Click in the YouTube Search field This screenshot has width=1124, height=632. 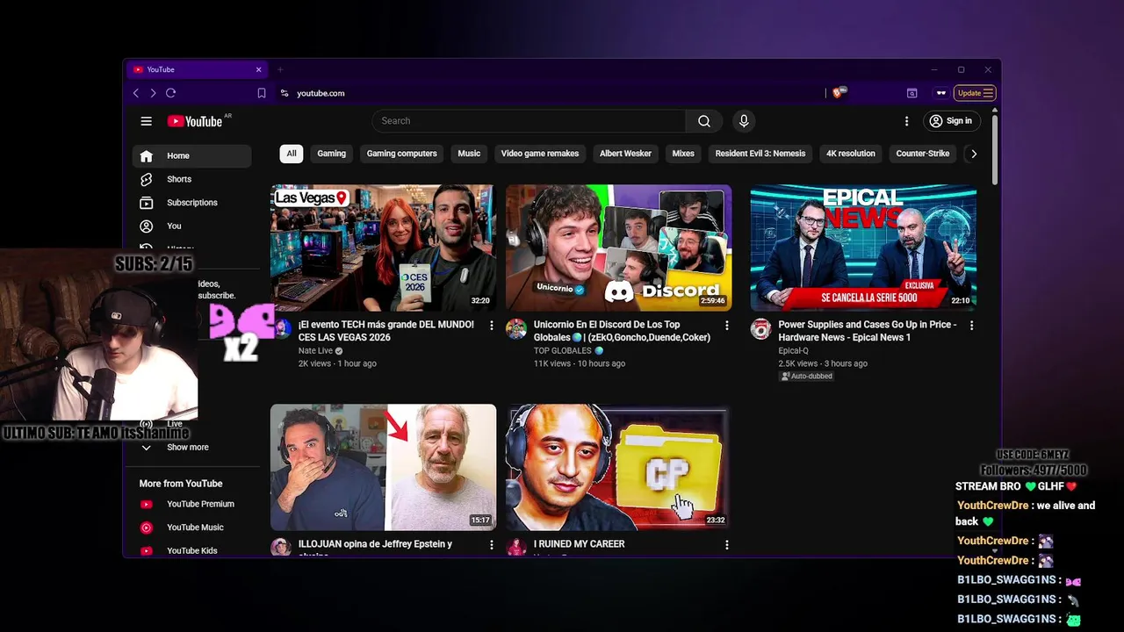click(x=529, y=121)
